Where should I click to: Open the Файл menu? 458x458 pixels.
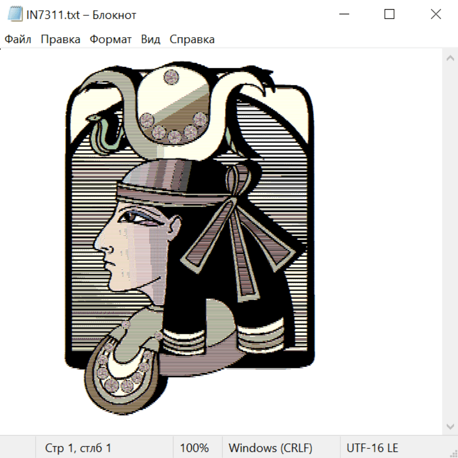click(18, 40)
